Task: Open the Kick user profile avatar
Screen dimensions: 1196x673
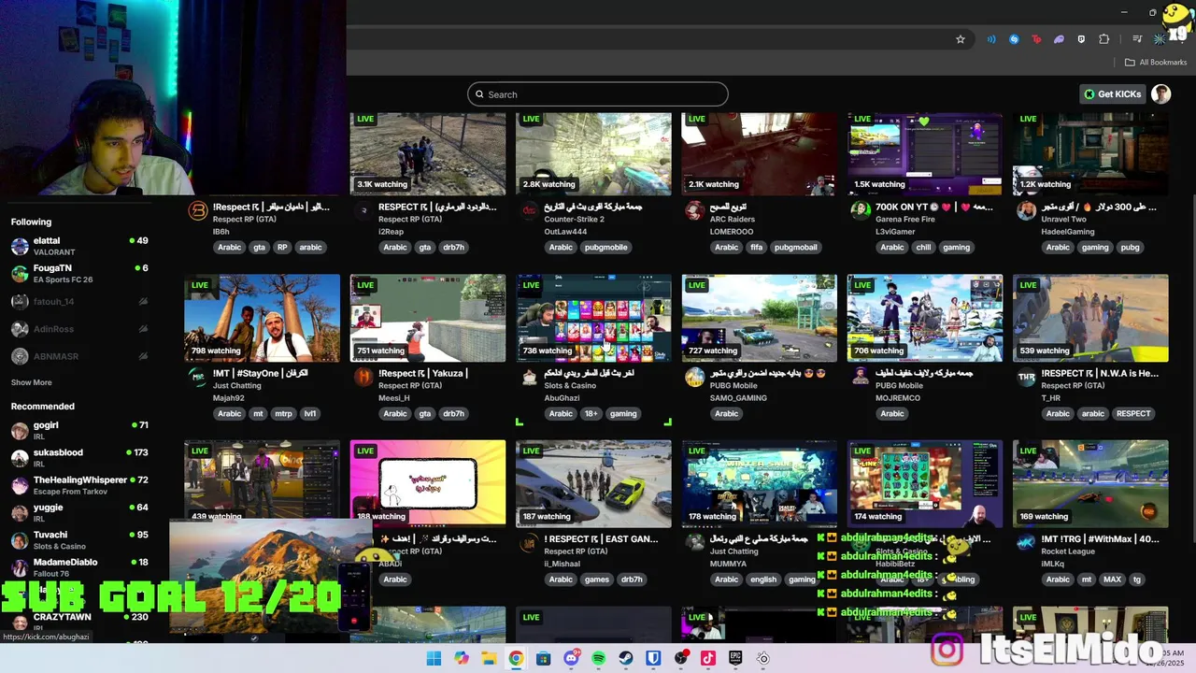Action: click(1160, 93)
